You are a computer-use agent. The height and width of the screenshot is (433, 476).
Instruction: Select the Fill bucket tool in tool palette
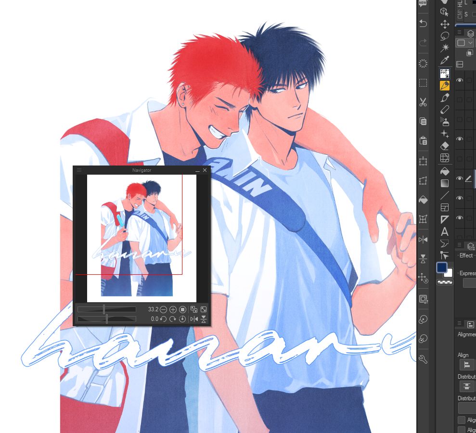445,171
